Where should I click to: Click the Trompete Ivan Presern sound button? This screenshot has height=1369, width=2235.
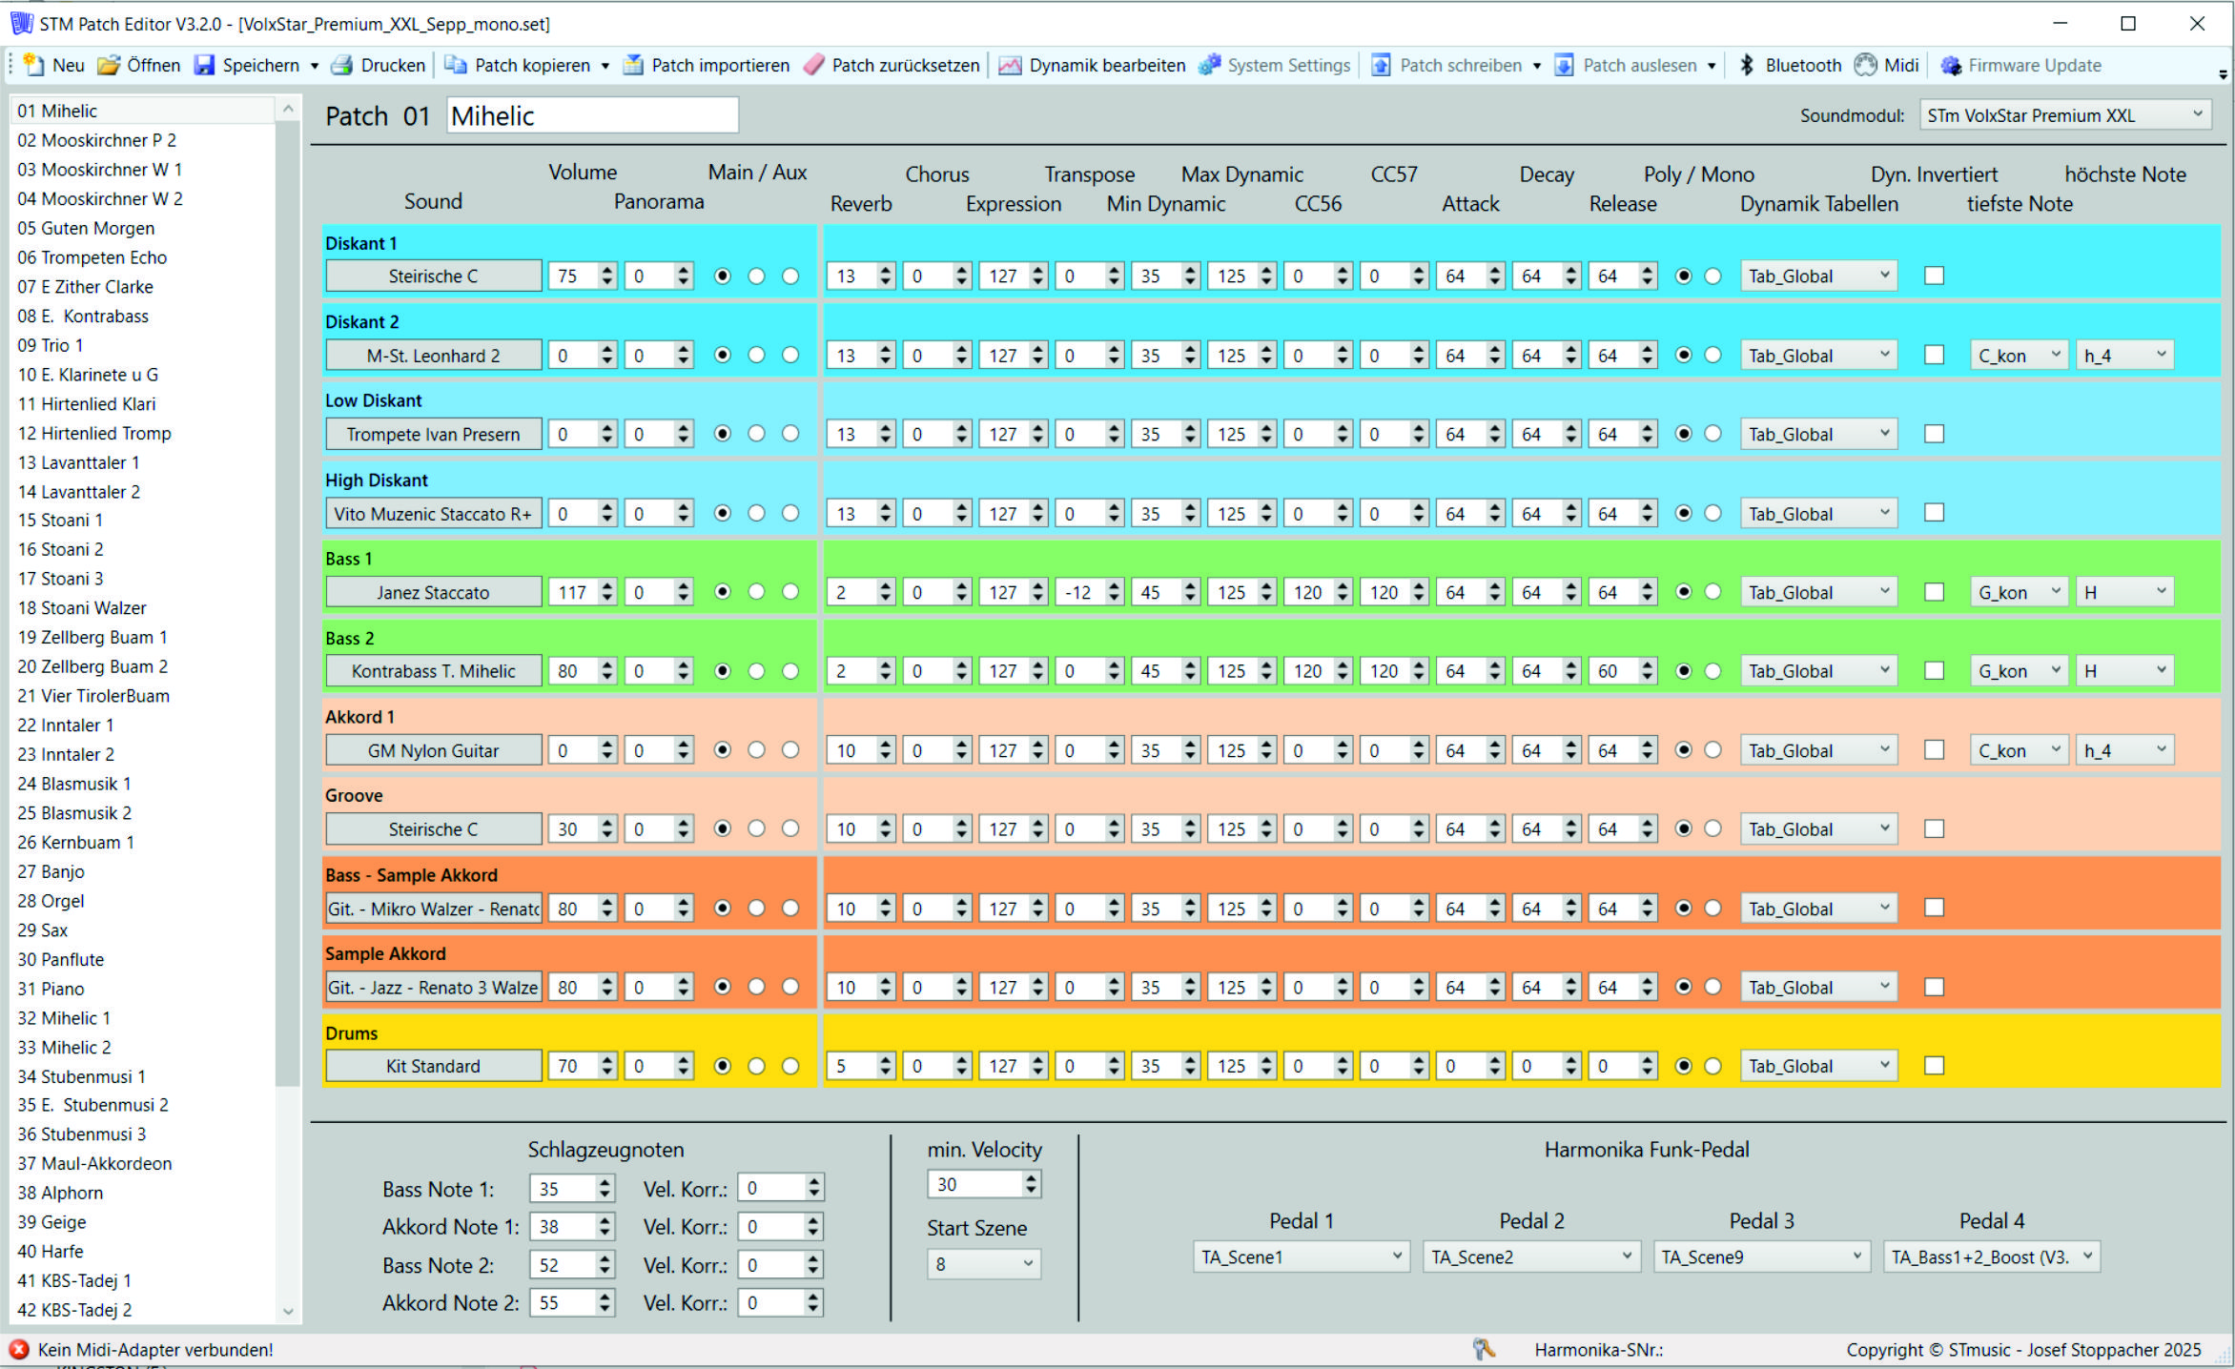point(433,434)
